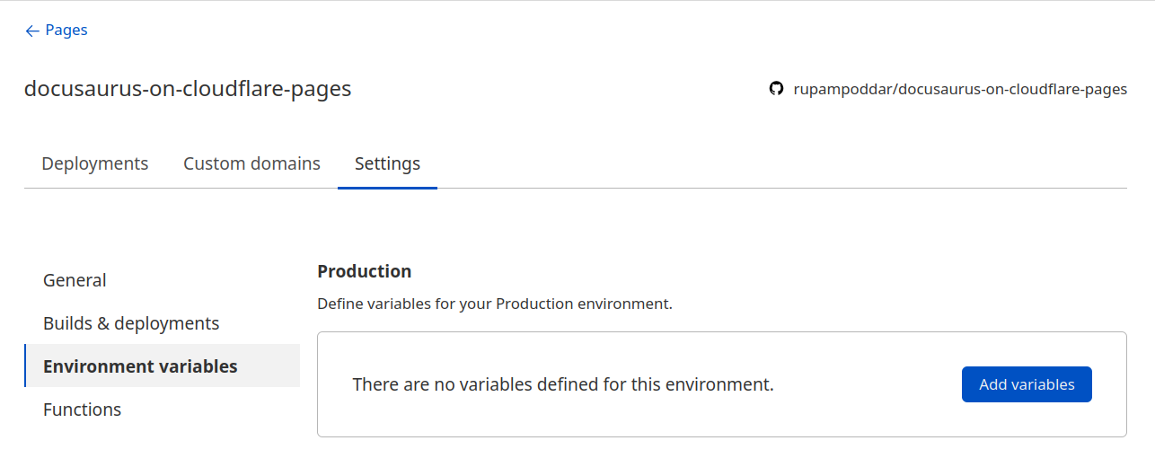Image resolution: width=1155 pixels, height=467 pixels.
Task: Open General settings in the sidebar
Action: click(75, 280)
